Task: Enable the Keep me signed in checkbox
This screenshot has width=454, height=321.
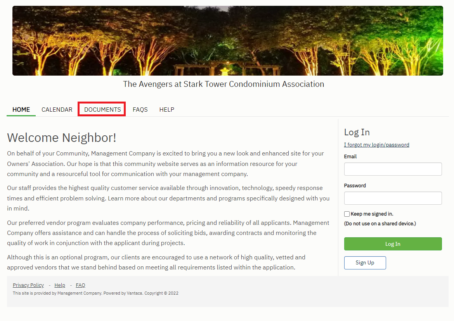Action: coord(347,214)
